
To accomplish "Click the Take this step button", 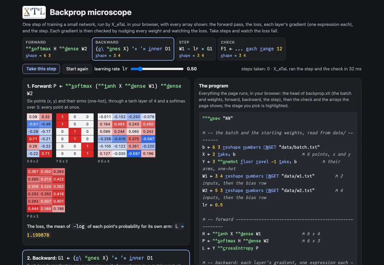I will (x=41, y=69).
